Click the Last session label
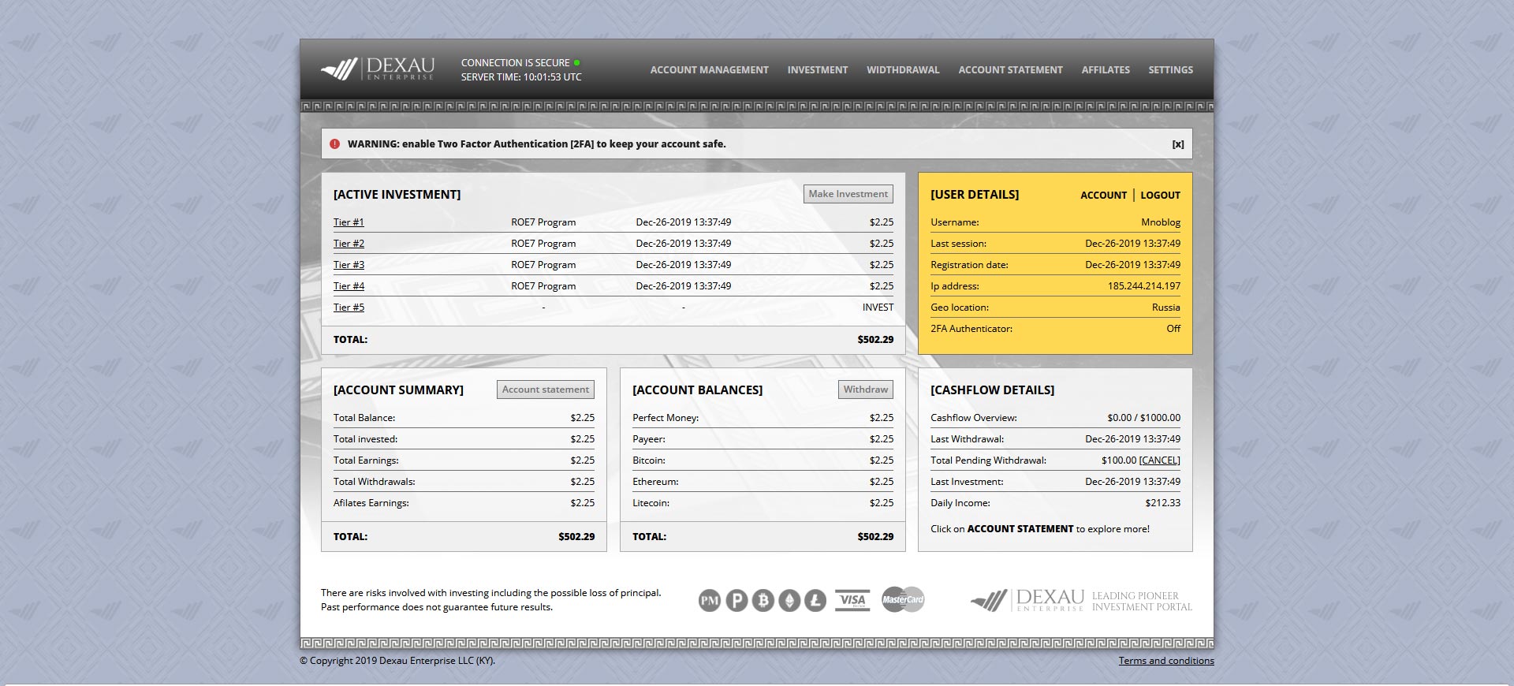Screen dimensions: 1514x686 click(x=958, y=244)
